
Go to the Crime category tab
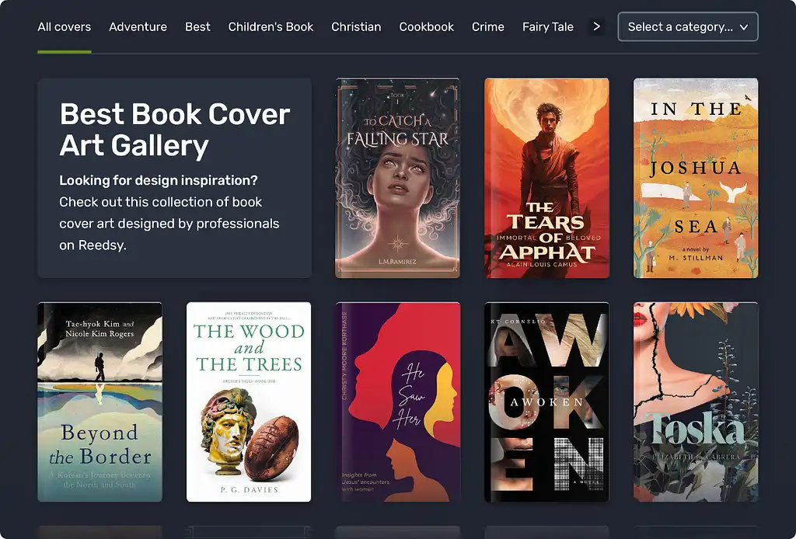point(487,26)
